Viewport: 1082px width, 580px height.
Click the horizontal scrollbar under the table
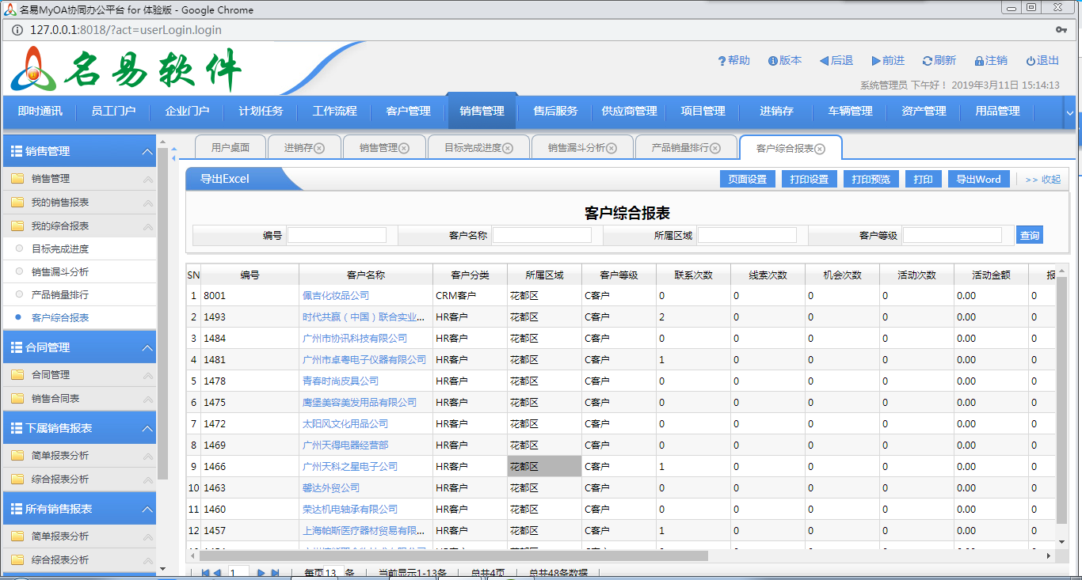click(x=453, y=555)
